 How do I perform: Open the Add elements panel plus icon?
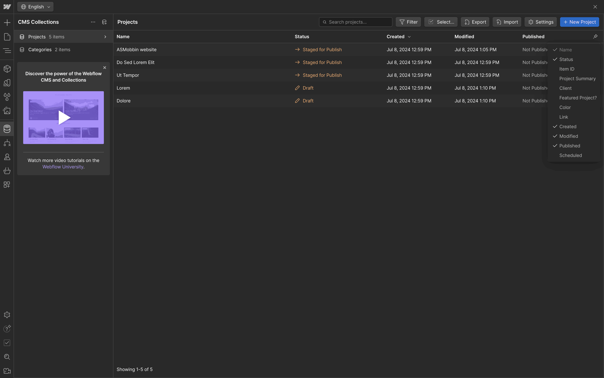click(7, 23)
